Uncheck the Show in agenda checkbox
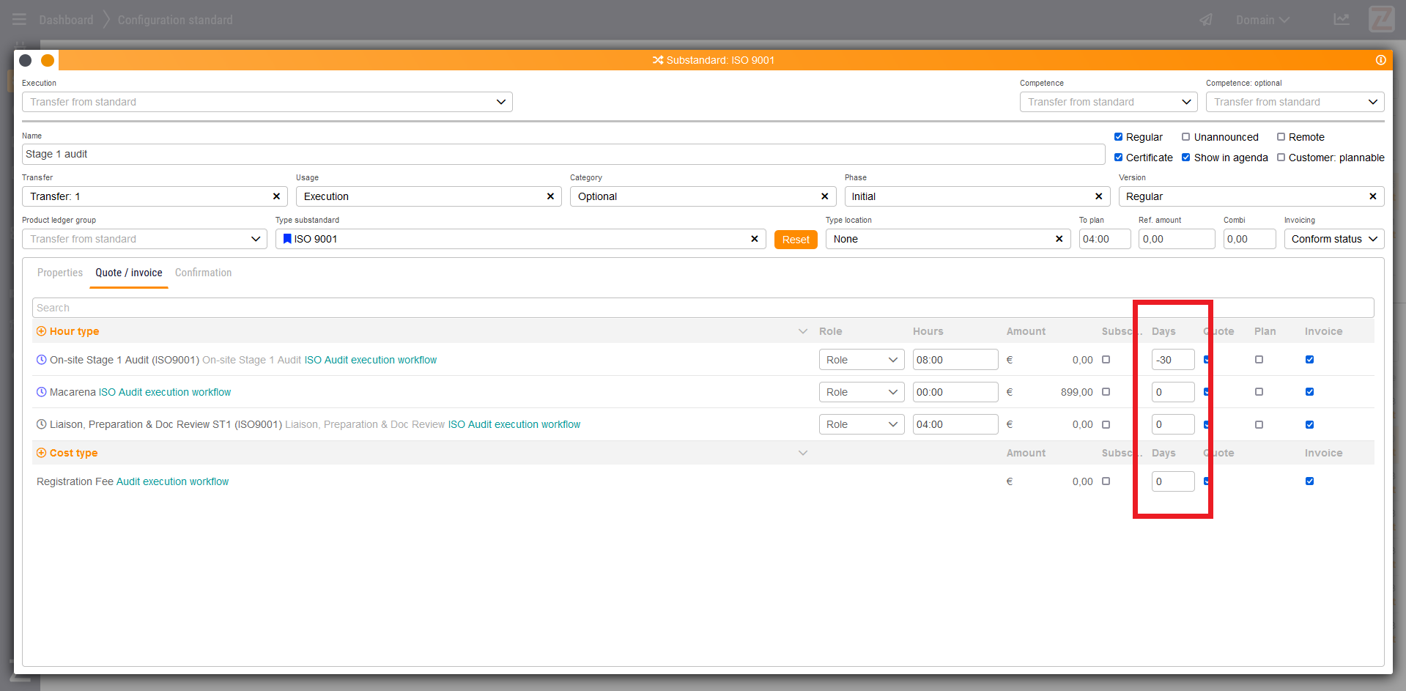This screenshot has height=691, width=1406. tap(1185, 158)
